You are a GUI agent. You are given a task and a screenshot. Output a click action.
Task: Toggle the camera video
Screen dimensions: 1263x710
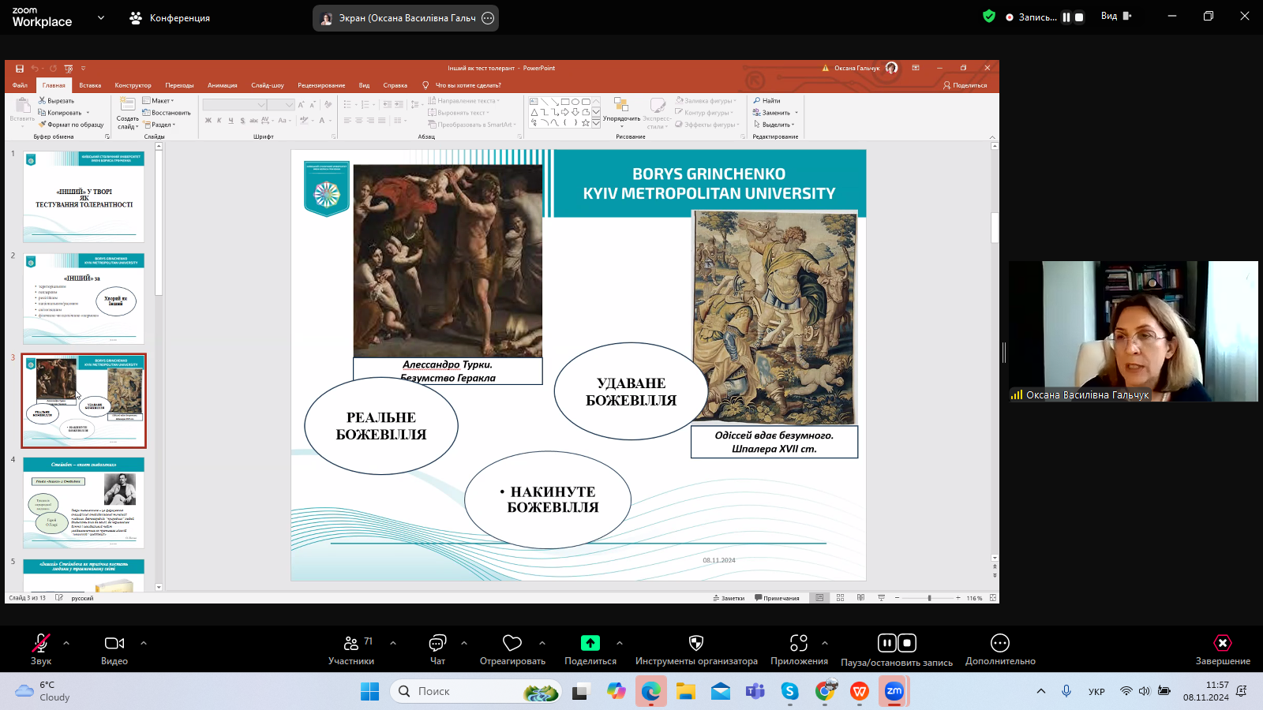tap(114, 644)
